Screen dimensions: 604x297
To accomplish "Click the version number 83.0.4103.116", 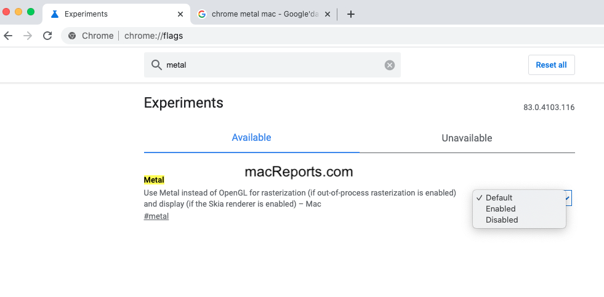I will [549, 108].
